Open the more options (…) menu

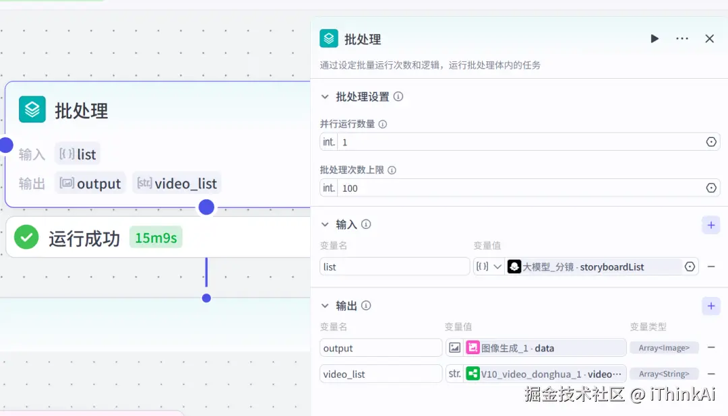[681, 38]
